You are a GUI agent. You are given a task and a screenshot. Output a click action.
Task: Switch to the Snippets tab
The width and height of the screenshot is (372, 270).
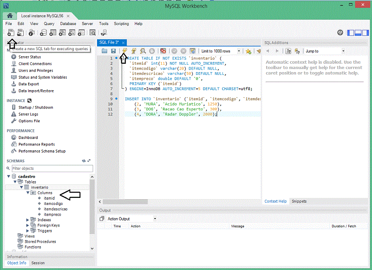click(x=299, y=201)
